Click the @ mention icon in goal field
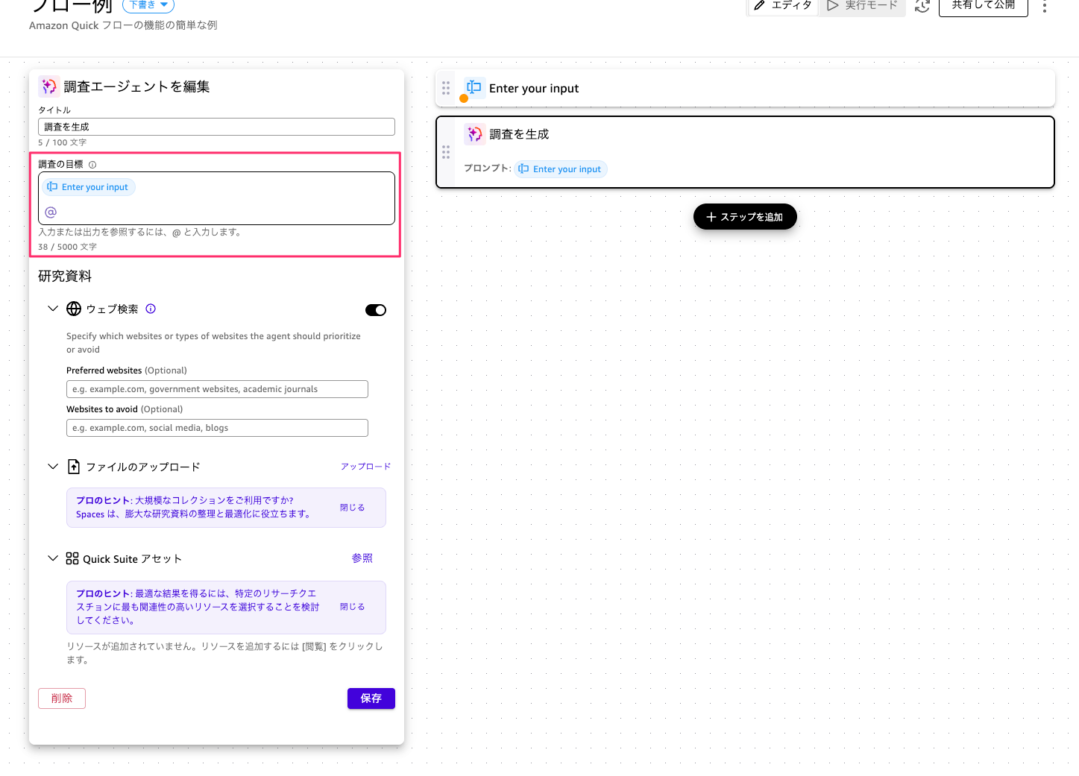This screenshot has width=1079, height=776. pos(51,212)
